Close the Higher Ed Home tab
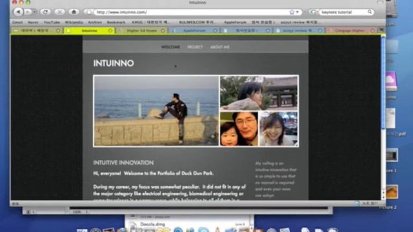Viewport: 413px width, 232px height. pos(163,31)
